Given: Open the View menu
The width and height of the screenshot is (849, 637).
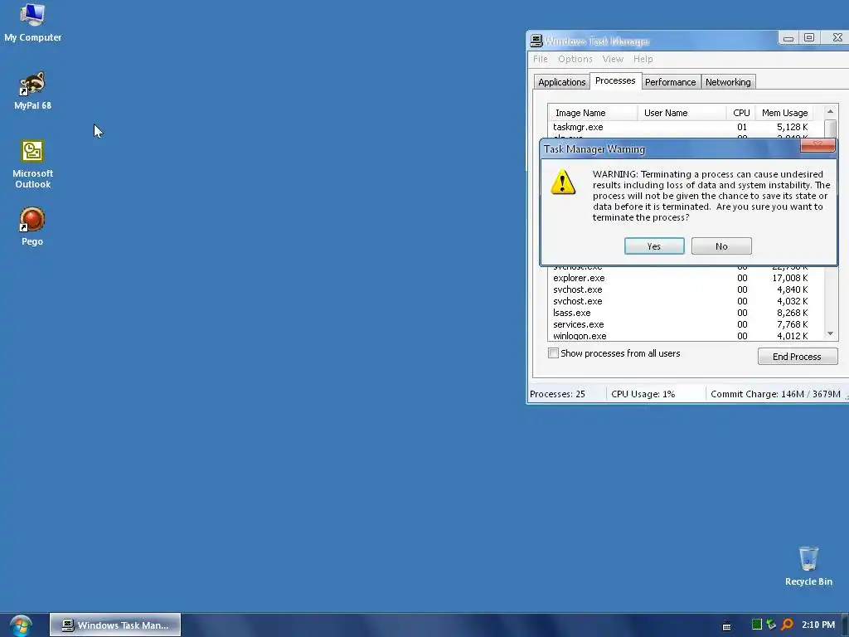Looking at the screenshot, I should coord(613,59).
